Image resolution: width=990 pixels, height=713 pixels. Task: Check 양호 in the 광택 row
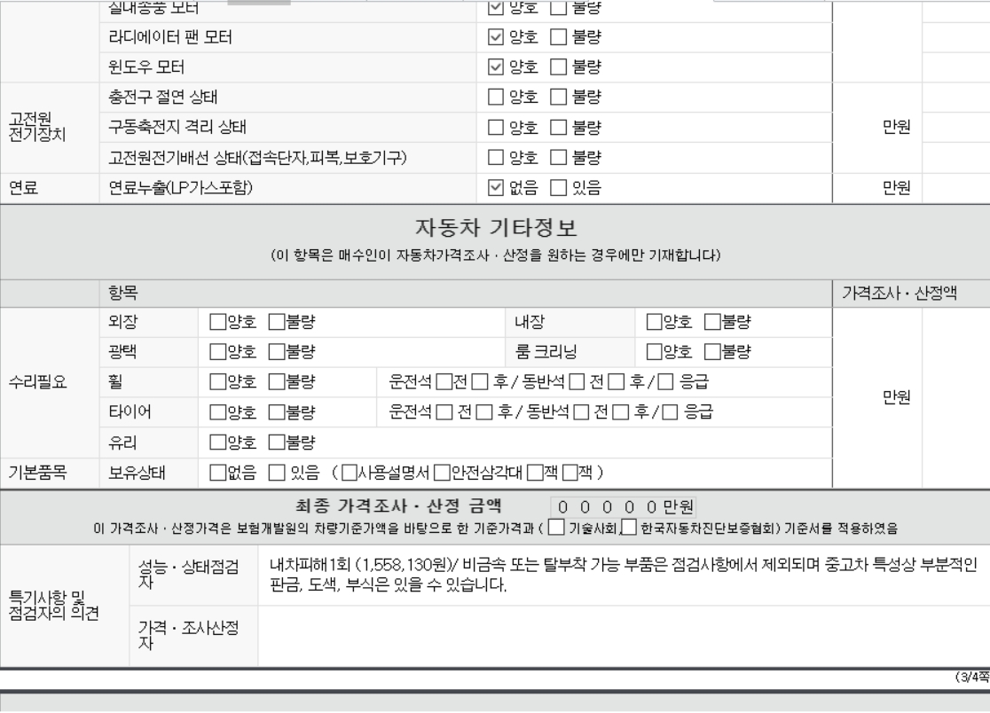pos(217,352)
